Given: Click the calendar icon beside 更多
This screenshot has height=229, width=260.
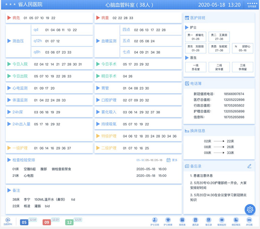Looking at the screenshot, I should click(x=168, y=160).
